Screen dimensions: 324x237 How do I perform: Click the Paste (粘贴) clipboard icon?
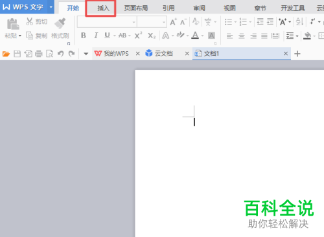tap(13, 24)
